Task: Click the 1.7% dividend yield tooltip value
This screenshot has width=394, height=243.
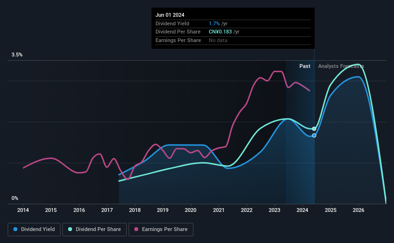Action: tap(214, 23)
